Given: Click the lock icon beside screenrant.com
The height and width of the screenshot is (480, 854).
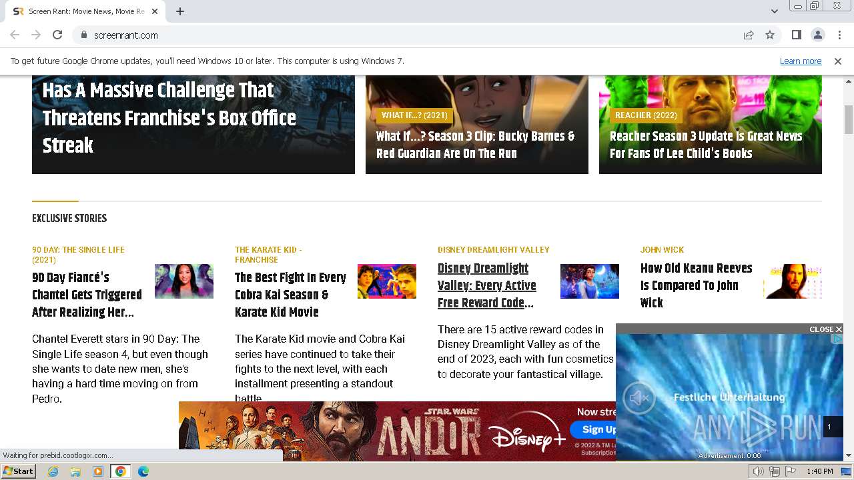Looking at the screenshot, I should [x=83, y=35].
